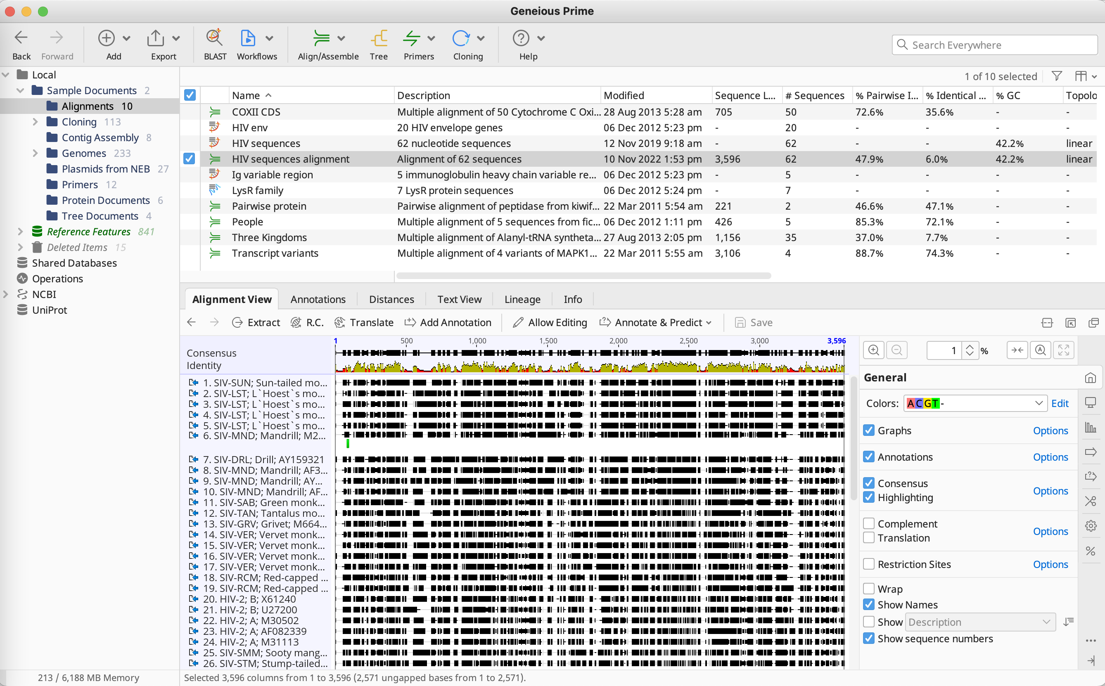Click the Edit colors link
1105x686 pixels.
(x=1060, y=403)
